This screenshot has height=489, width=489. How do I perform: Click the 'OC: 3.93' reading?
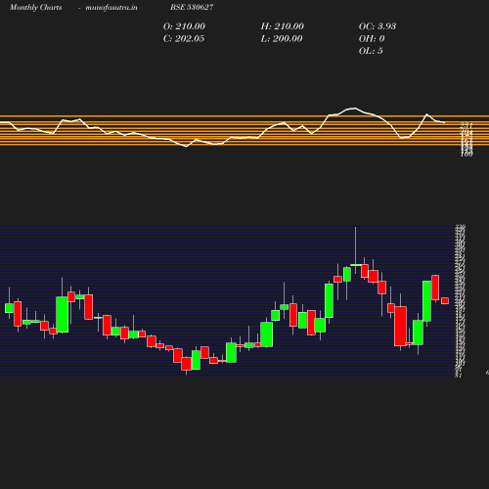coord(378,26)
